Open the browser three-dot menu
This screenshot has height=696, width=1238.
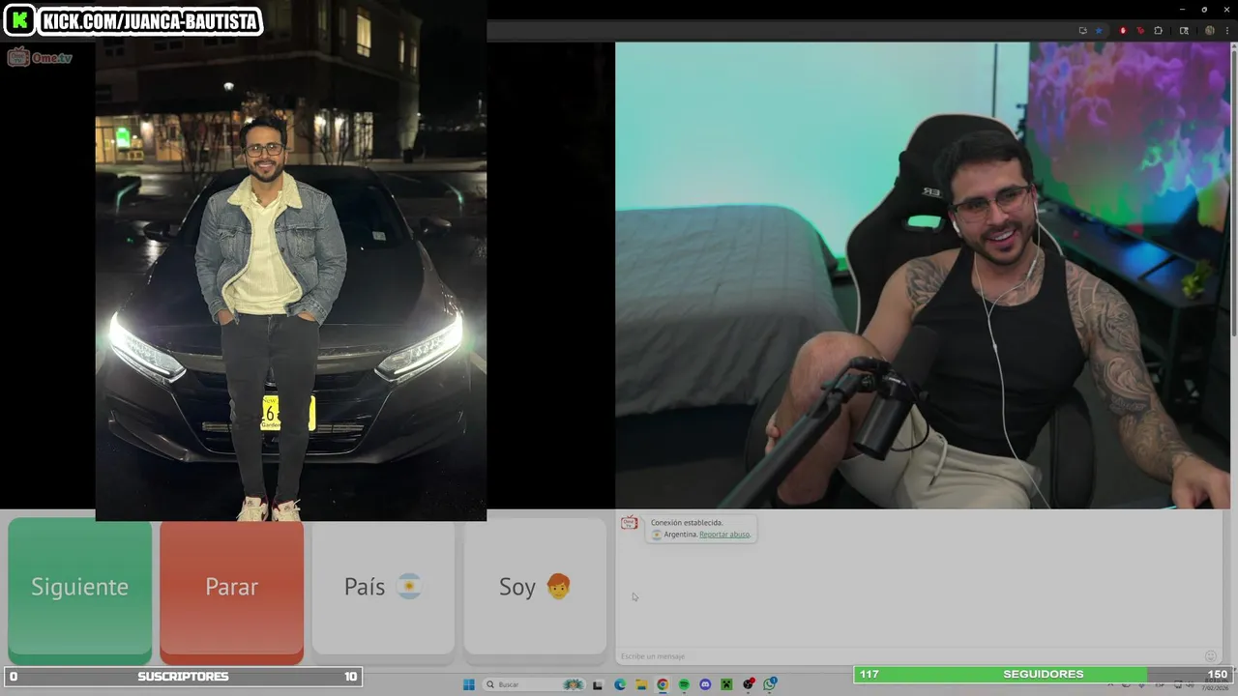pyautogui.click(x=1227, y=31)
